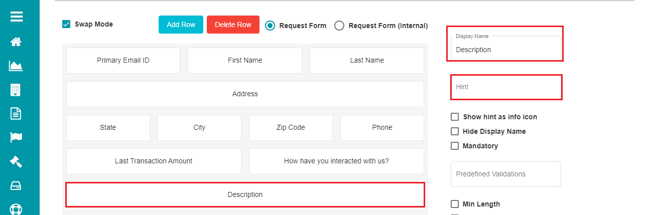Enable the Min Length checkbox
The width and height of the screenshot is (648, 215).
point(455,204)
